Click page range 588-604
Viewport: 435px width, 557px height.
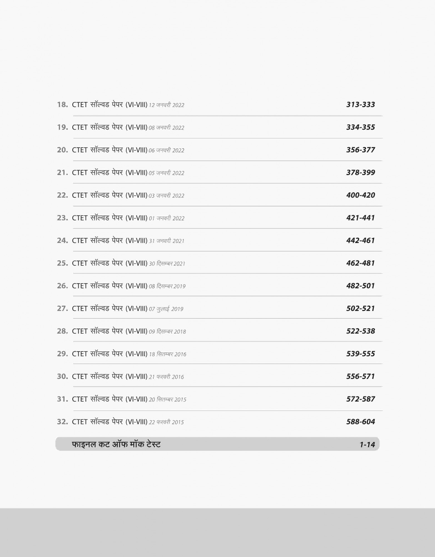click(361, 422)
